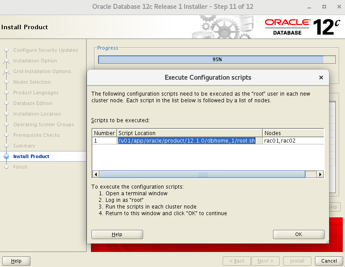This screenshot has width=345, height=267.
Task: Close the Execute Configuration scripts dialog
Action: coord(321,77)
